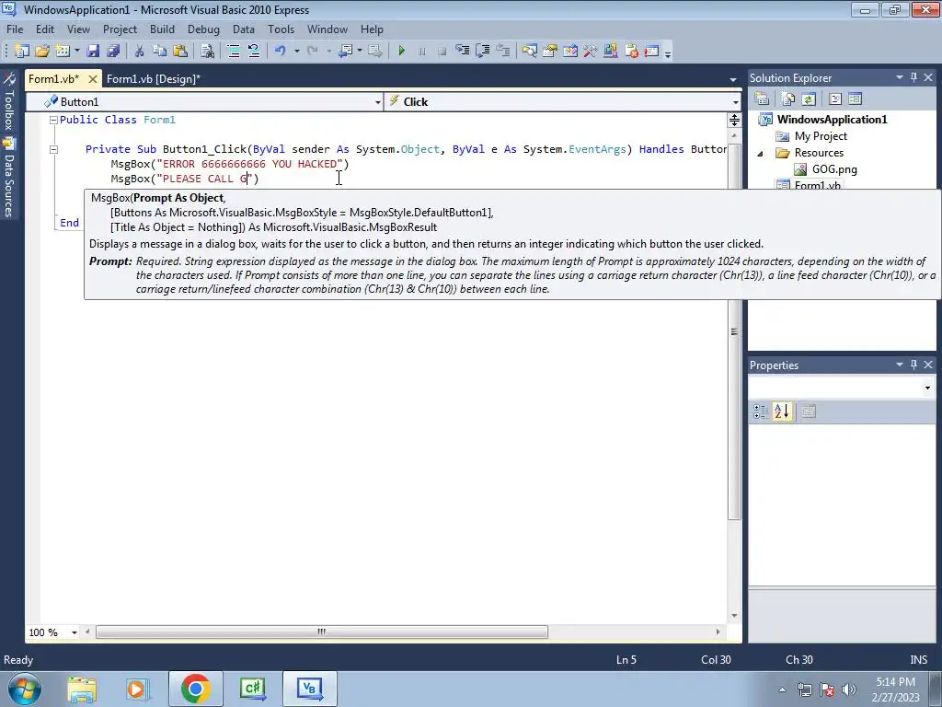Click the Step Into debug icon
942x707 pixels.
click(462, 52)
